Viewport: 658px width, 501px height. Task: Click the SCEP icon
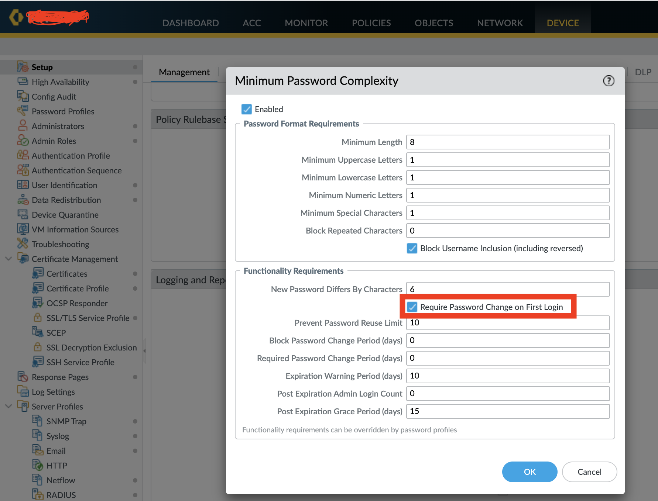(x=37, y=332)
